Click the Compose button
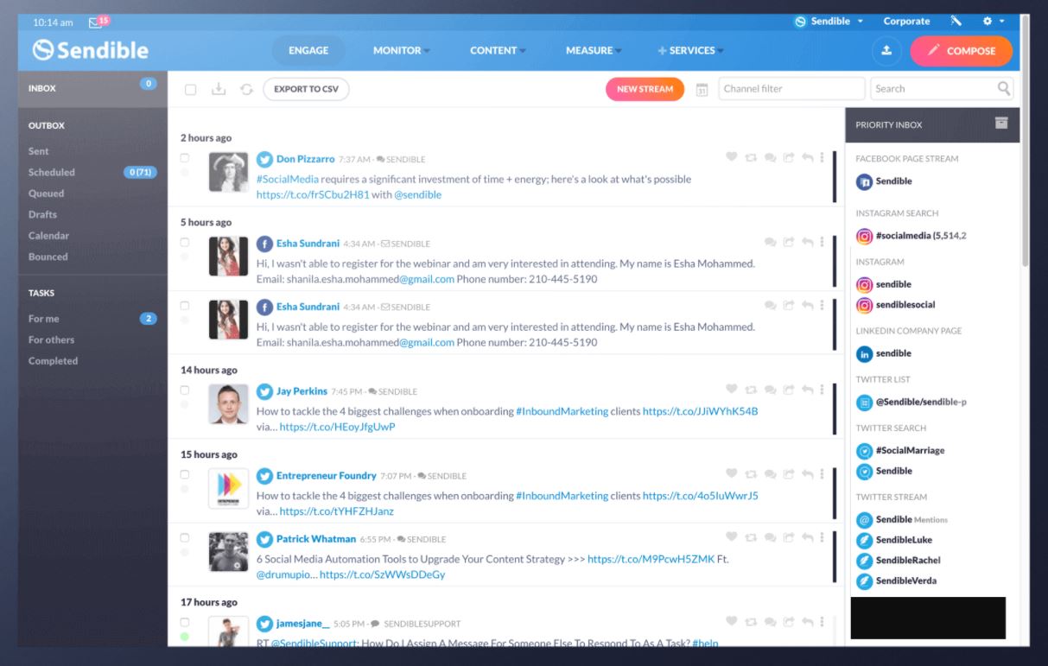This screenshot has height=666, width=1048. pyautogui.click(x=961, y=51)
